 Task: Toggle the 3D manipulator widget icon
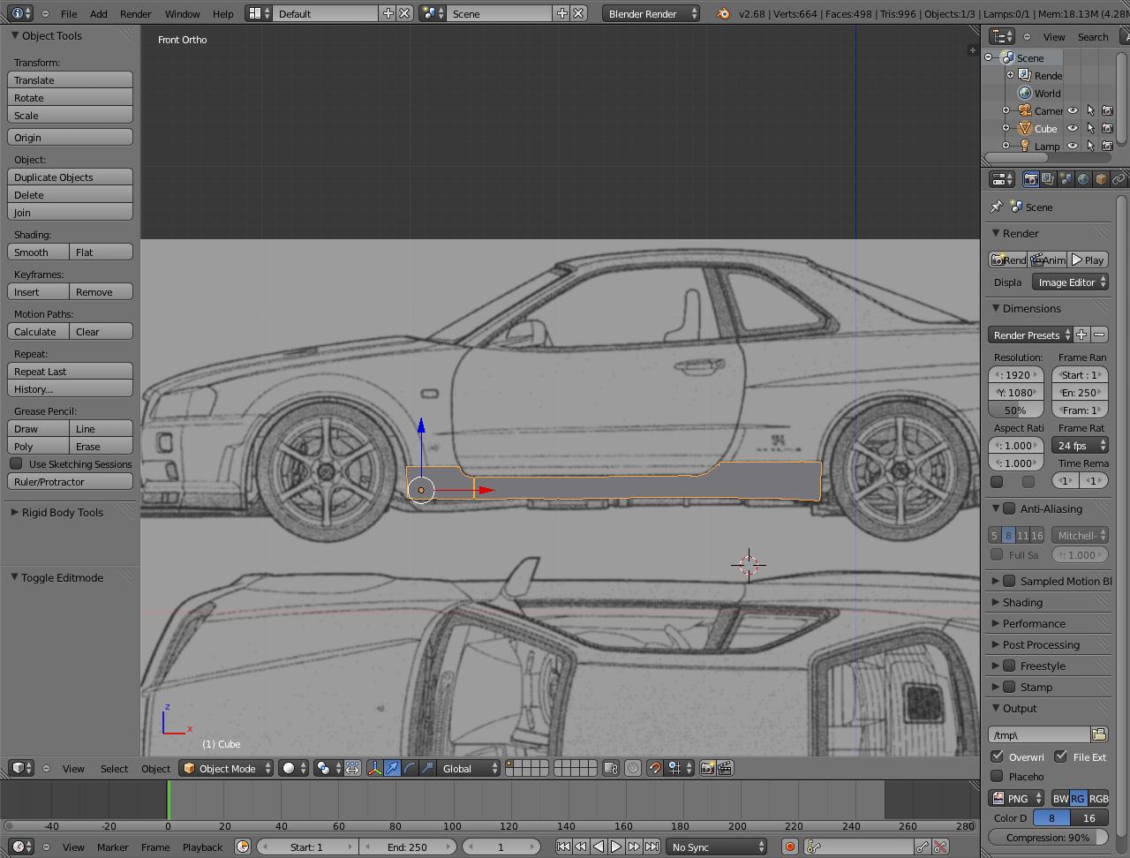(374, 769)
